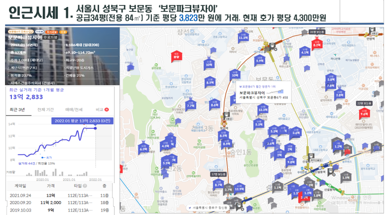Click the 5.5억 apartment marker
Viewport: 385px width, 215px height.
click(x=166, y=162)
